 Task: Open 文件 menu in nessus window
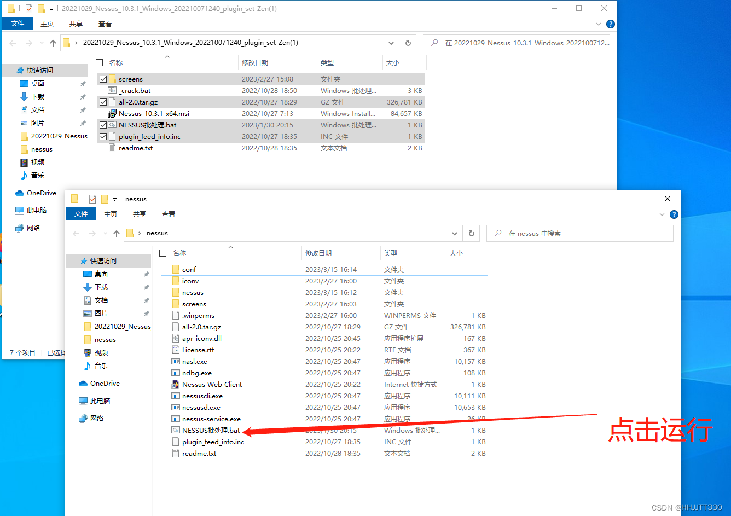point(81,214)
